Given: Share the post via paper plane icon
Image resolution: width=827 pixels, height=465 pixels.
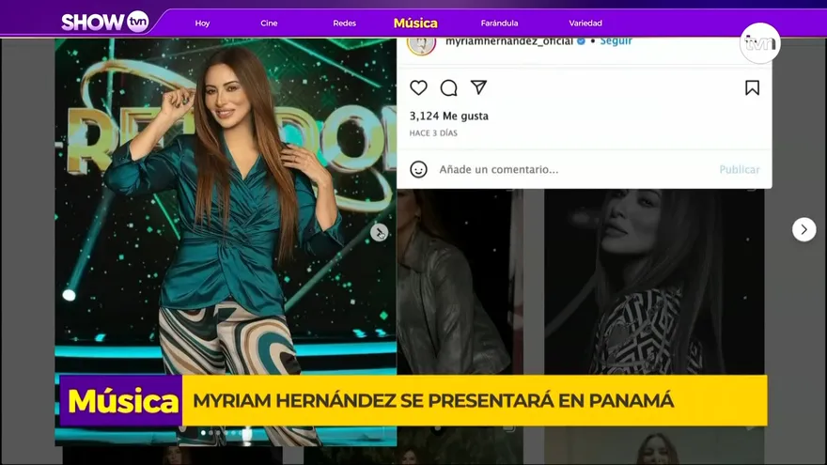Looking at the screenshot, I should 479,87.
